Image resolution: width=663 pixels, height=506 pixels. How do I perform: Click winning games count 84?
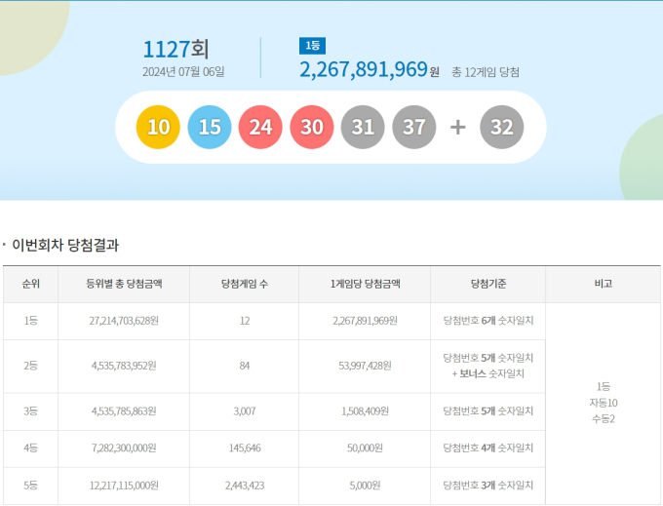click(245, 366)
